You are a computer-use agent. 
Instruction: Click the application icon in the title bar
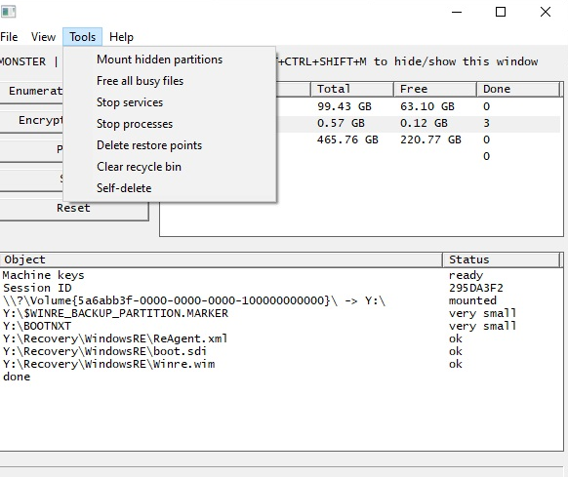point(8,12)
